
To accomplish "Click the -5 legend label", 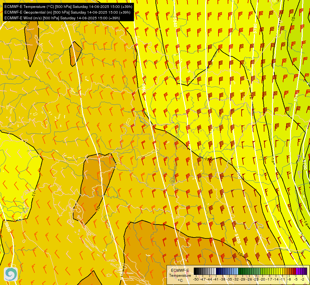I will 296,279.
